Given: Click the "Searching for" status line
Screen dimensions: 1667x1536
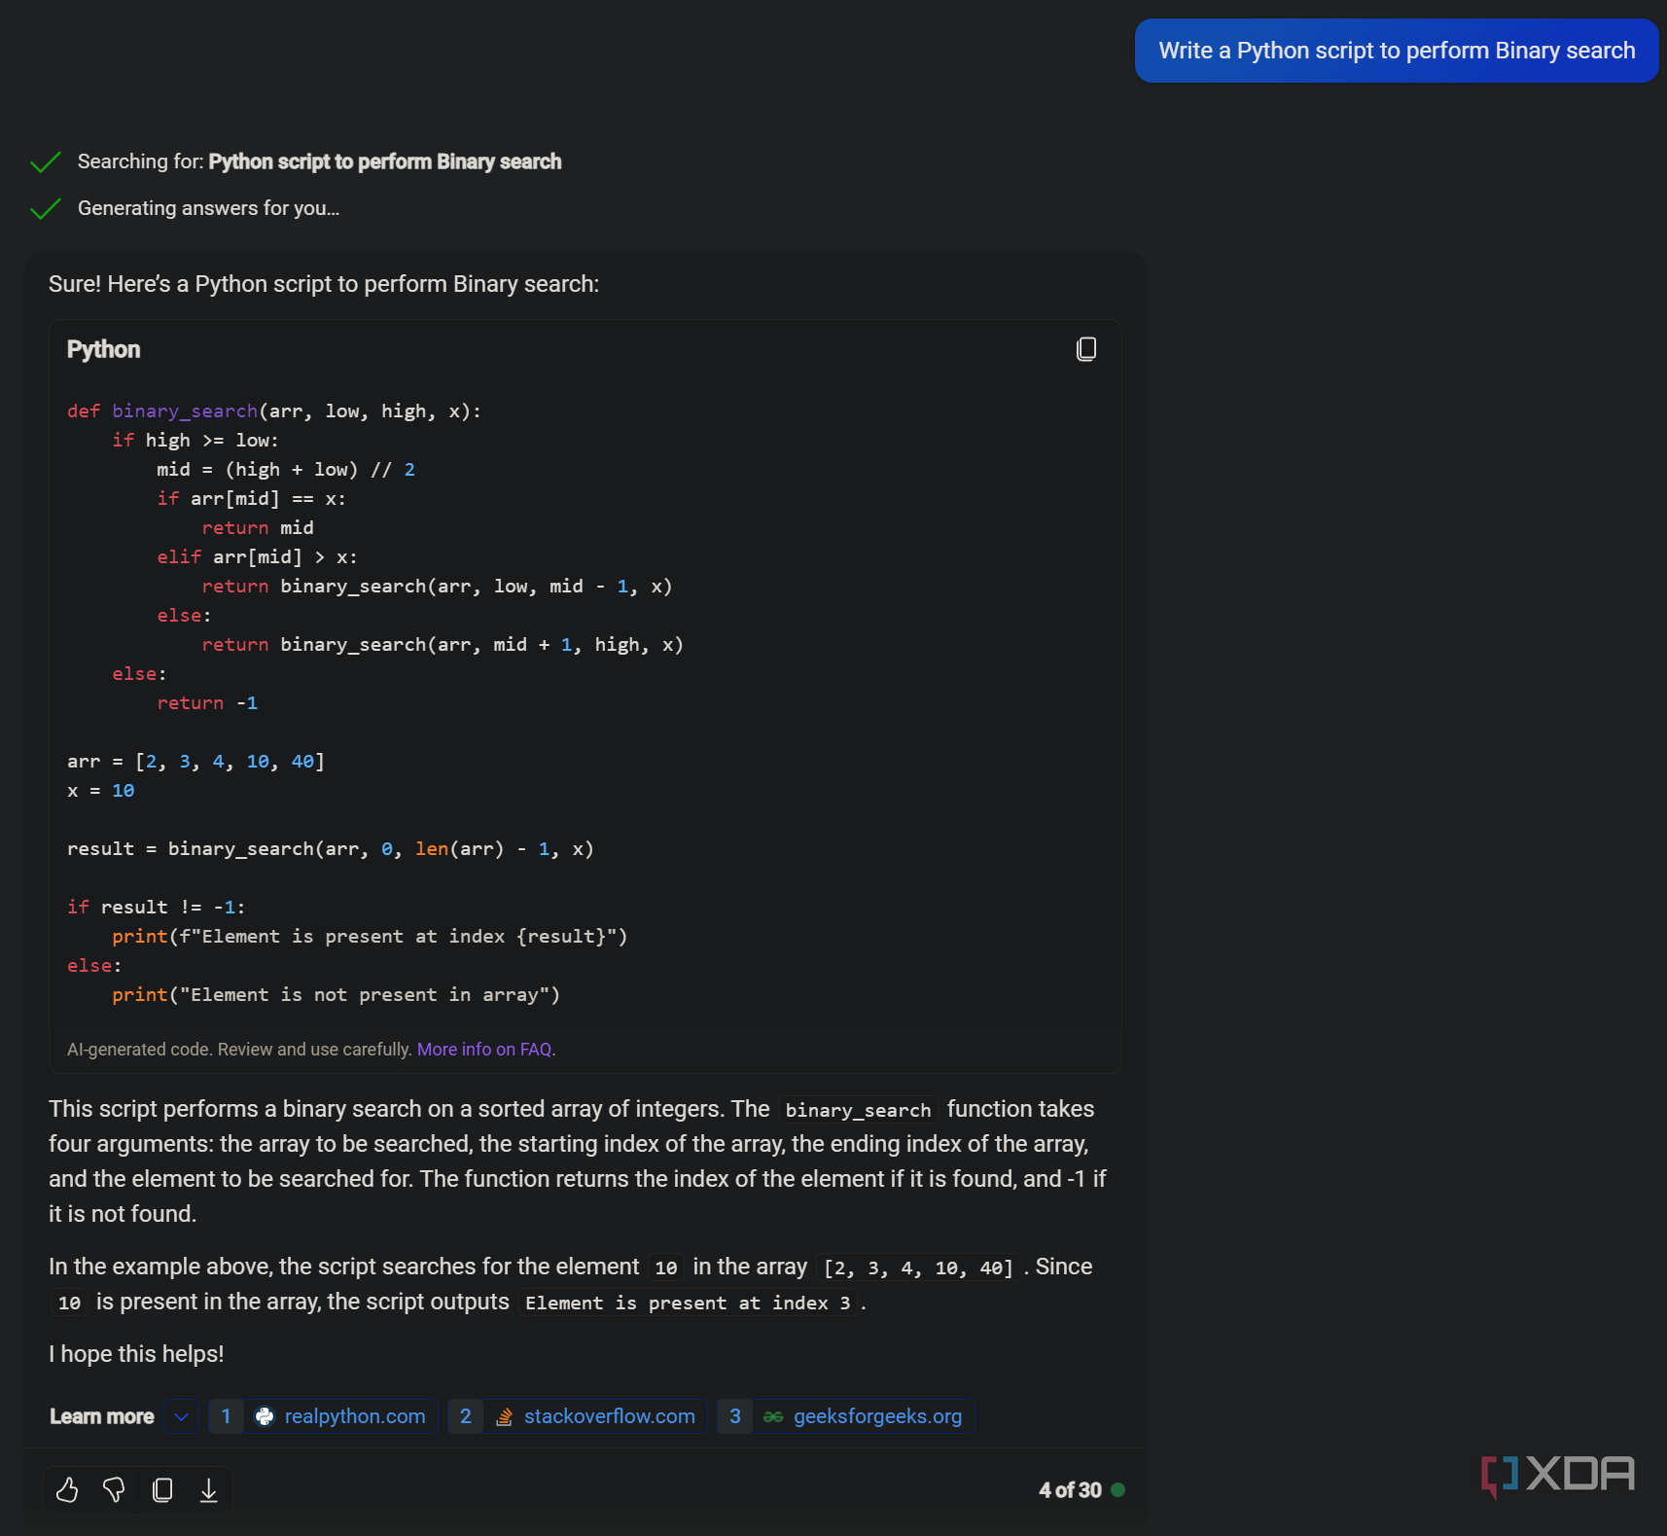Looking at the screenshot, I should [319, 161].
